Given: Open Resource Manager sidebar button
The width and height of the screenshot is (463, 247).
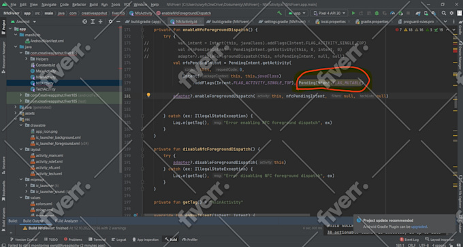Looking at the screenshot, I should (3, 57).
